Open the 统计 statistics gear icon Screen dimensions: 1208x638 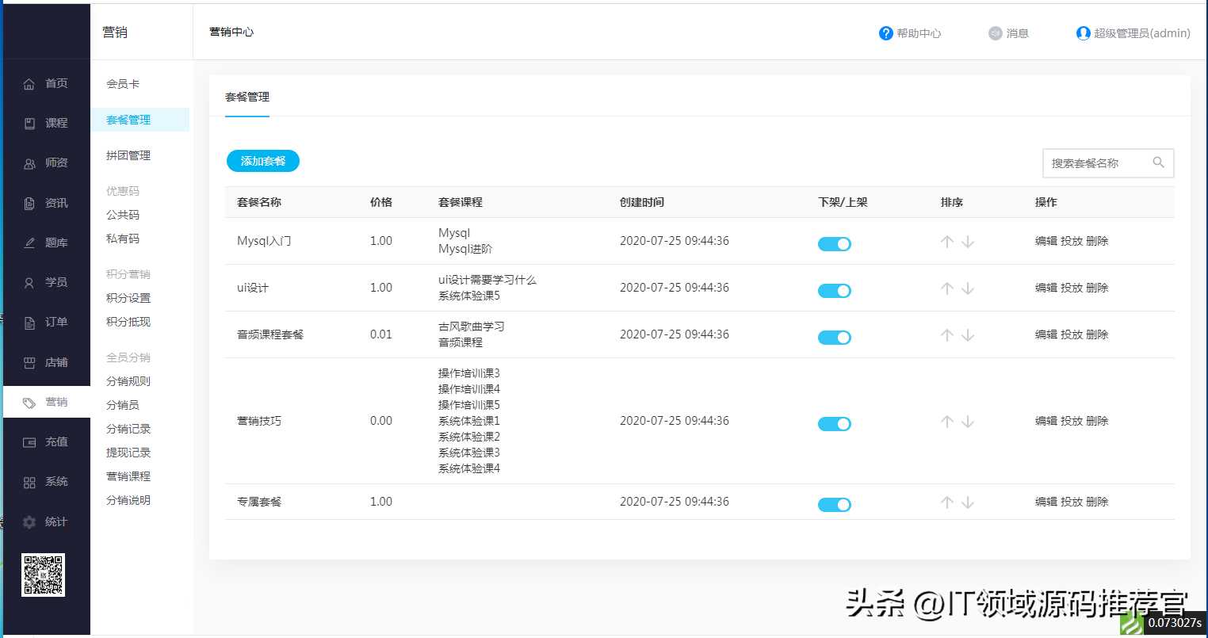29,522
